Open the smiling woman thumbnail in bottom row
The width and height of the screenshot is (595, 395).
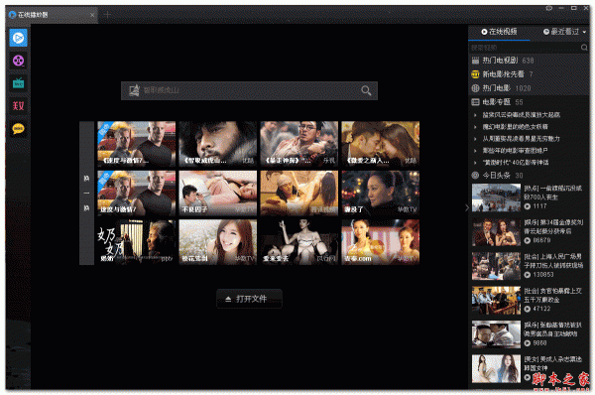pos(218,242)
